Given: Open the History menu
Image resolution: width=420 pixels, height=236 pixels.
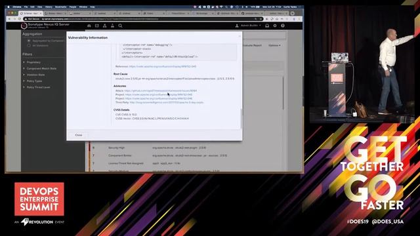Looking at the screenshot, I should [x=49, y=7].
